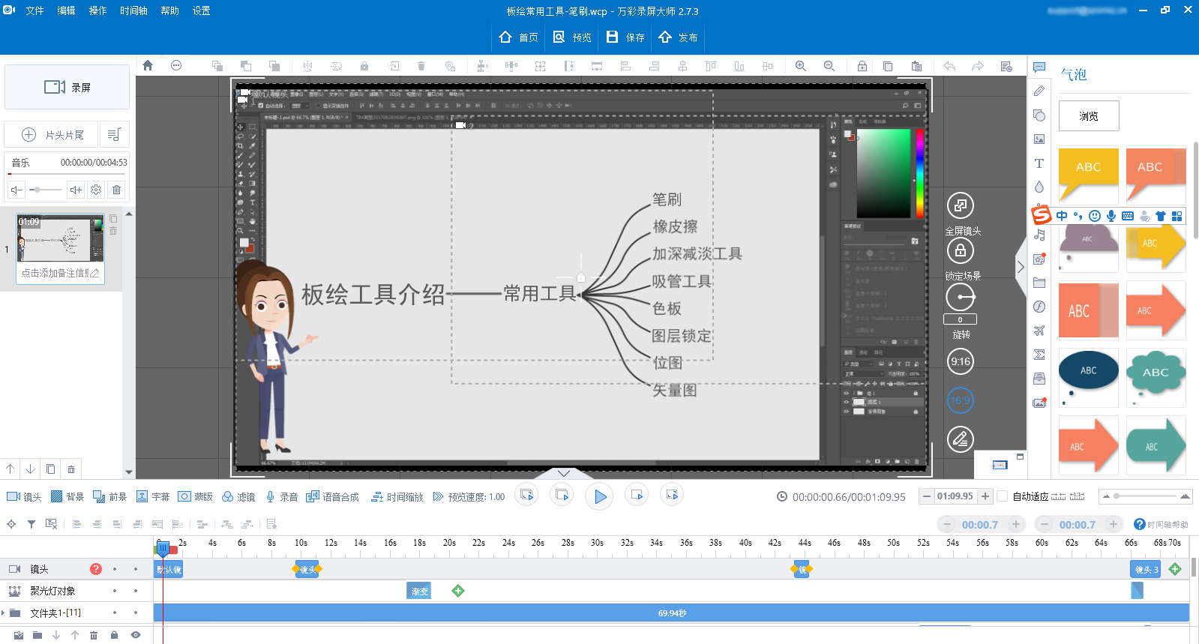Adjust the music volume slider
This screenshot has height=644, width=1199.
(46, 190)
